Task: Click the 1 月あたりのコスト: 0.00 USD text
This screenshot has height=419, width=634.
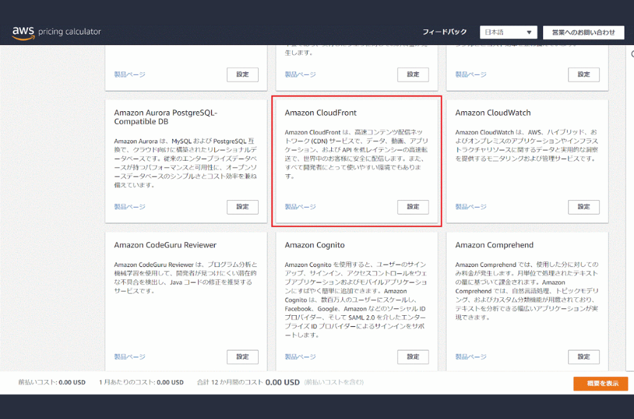Action: click(141, 383)
